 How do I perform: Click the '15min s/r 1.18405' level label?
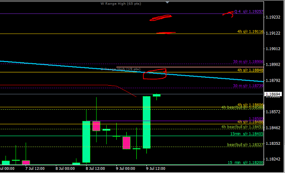pyautogui.click(x=247, y=134)
